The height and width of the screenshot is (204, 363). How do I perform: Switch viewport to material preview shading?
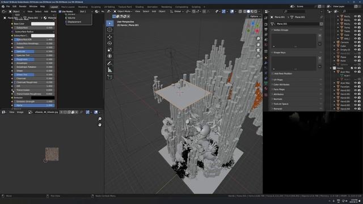click(252, 11)
